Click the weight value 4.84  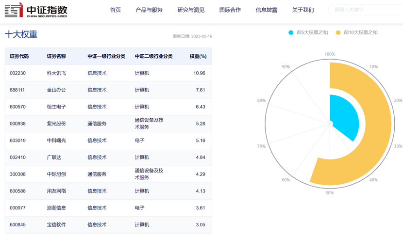(x=201, y=157)
